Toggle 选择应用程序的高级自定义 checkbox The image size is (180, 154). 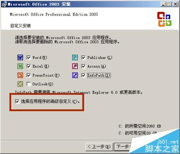[17, 101]
